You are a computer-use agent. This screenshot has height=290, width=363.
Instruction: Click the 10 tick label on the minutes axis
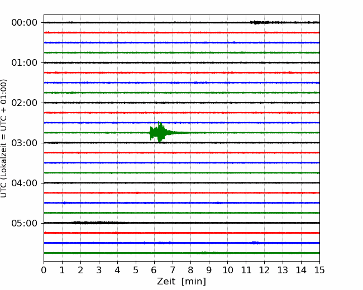click(x=227, y=270)
